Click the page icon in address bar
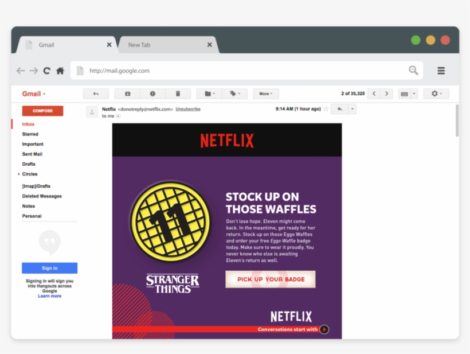This screenshot has width=470, height=354. (80, 71)
